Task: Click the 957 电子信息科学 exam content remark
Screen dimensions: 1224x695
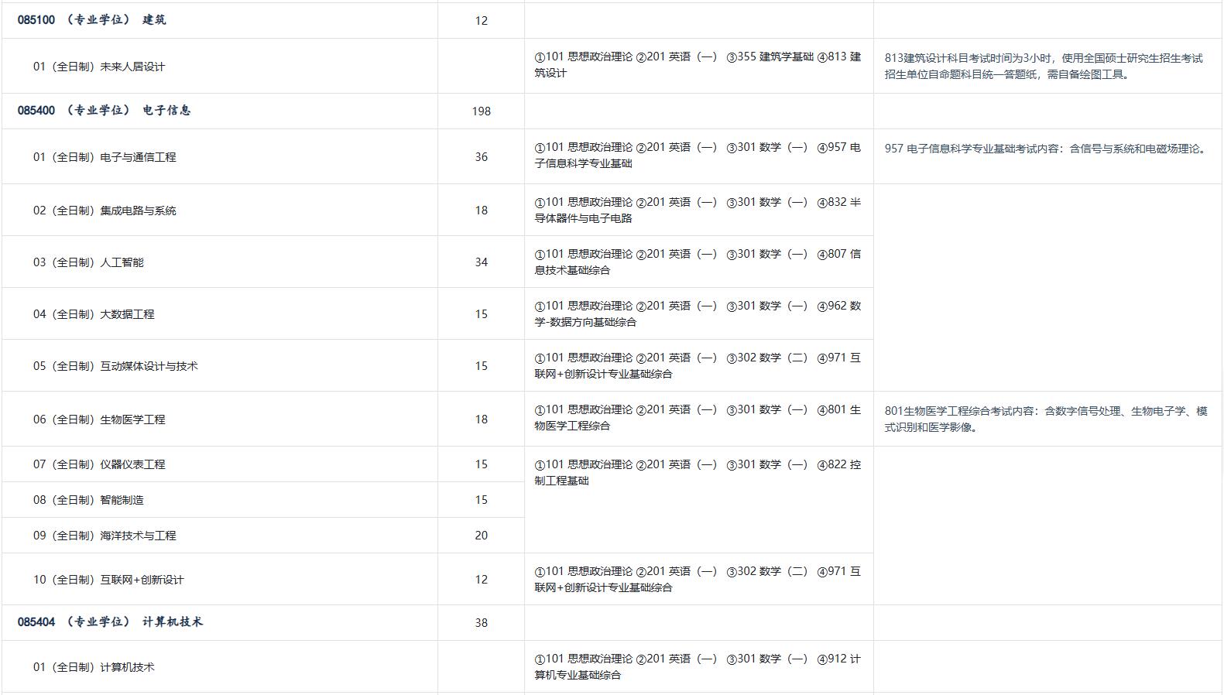Action: pyautogui.click(x=1045, y=149)
